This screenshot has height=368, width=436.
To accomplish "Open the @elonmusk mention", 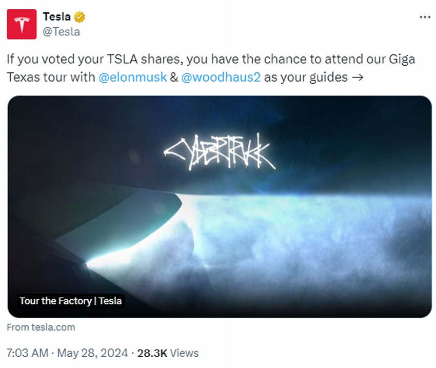I will pos(132,77).
